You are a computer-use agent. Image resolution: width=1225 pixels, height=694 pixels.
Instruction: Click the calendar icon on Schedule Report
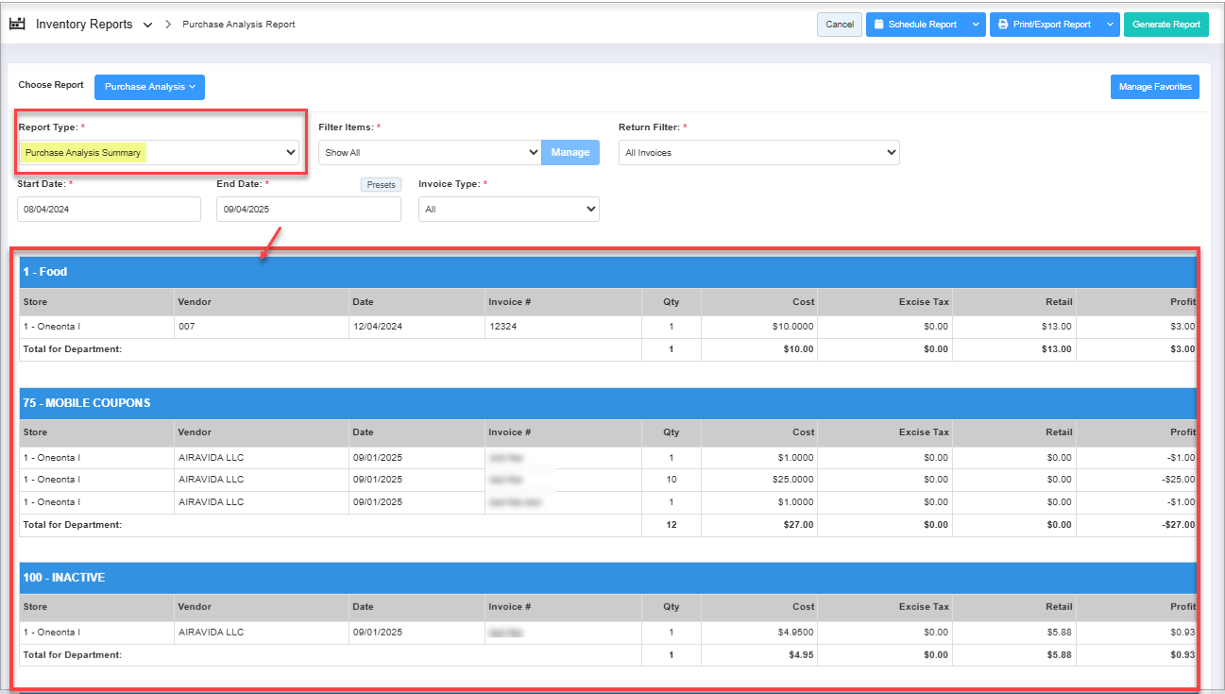coord(878,25)
